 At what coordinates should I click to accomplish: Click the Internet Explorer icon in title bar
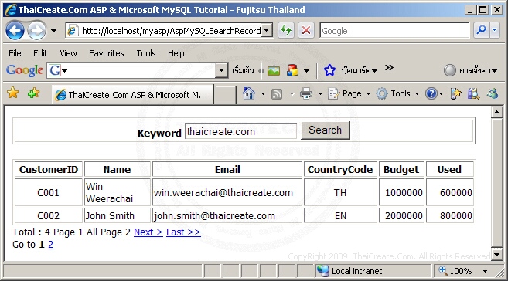click(10, 10)
